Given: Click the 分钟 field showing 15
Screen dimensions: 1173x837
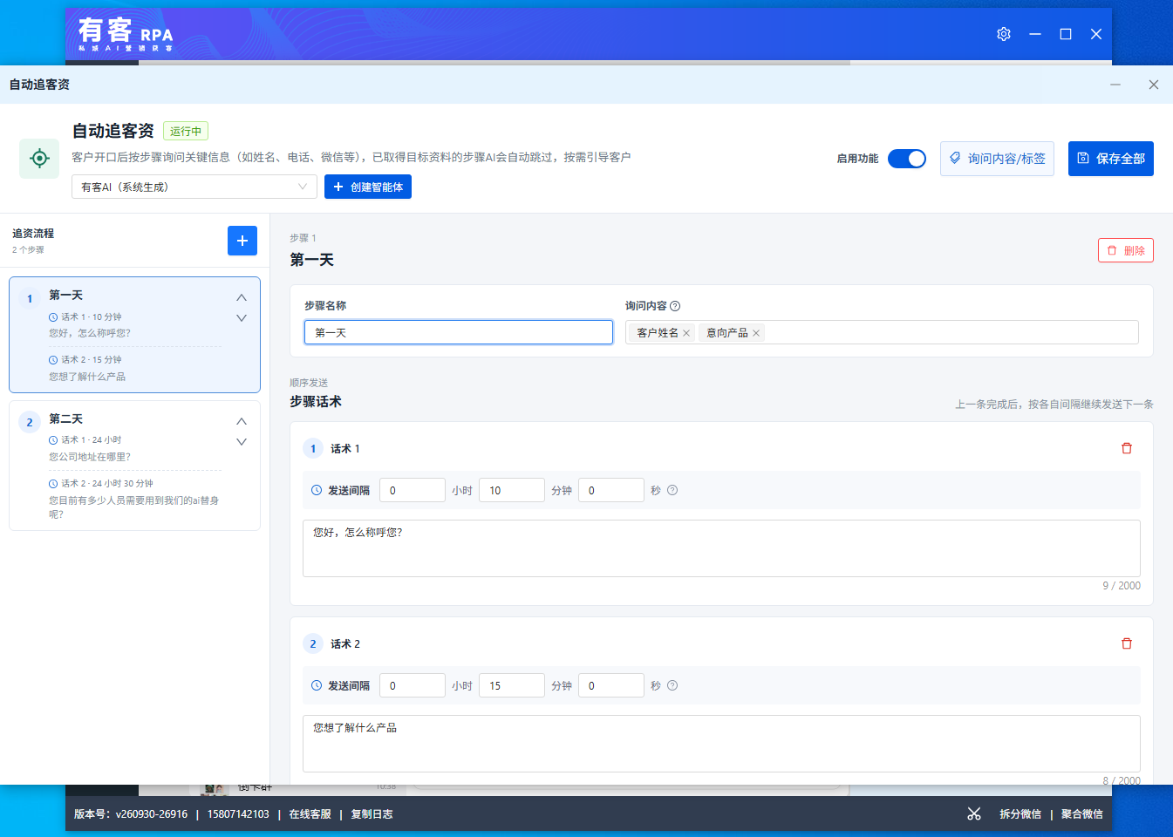Looking at the screenshot, I should [x=512, y=685].
